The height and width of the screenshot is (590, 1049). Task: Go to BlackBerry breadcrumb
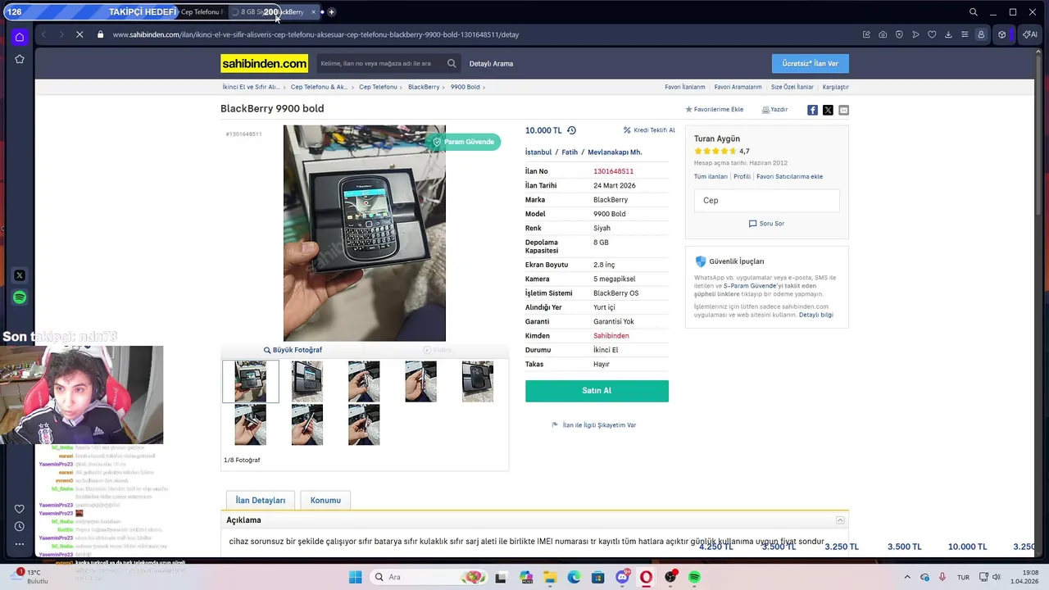coord(424,87)
